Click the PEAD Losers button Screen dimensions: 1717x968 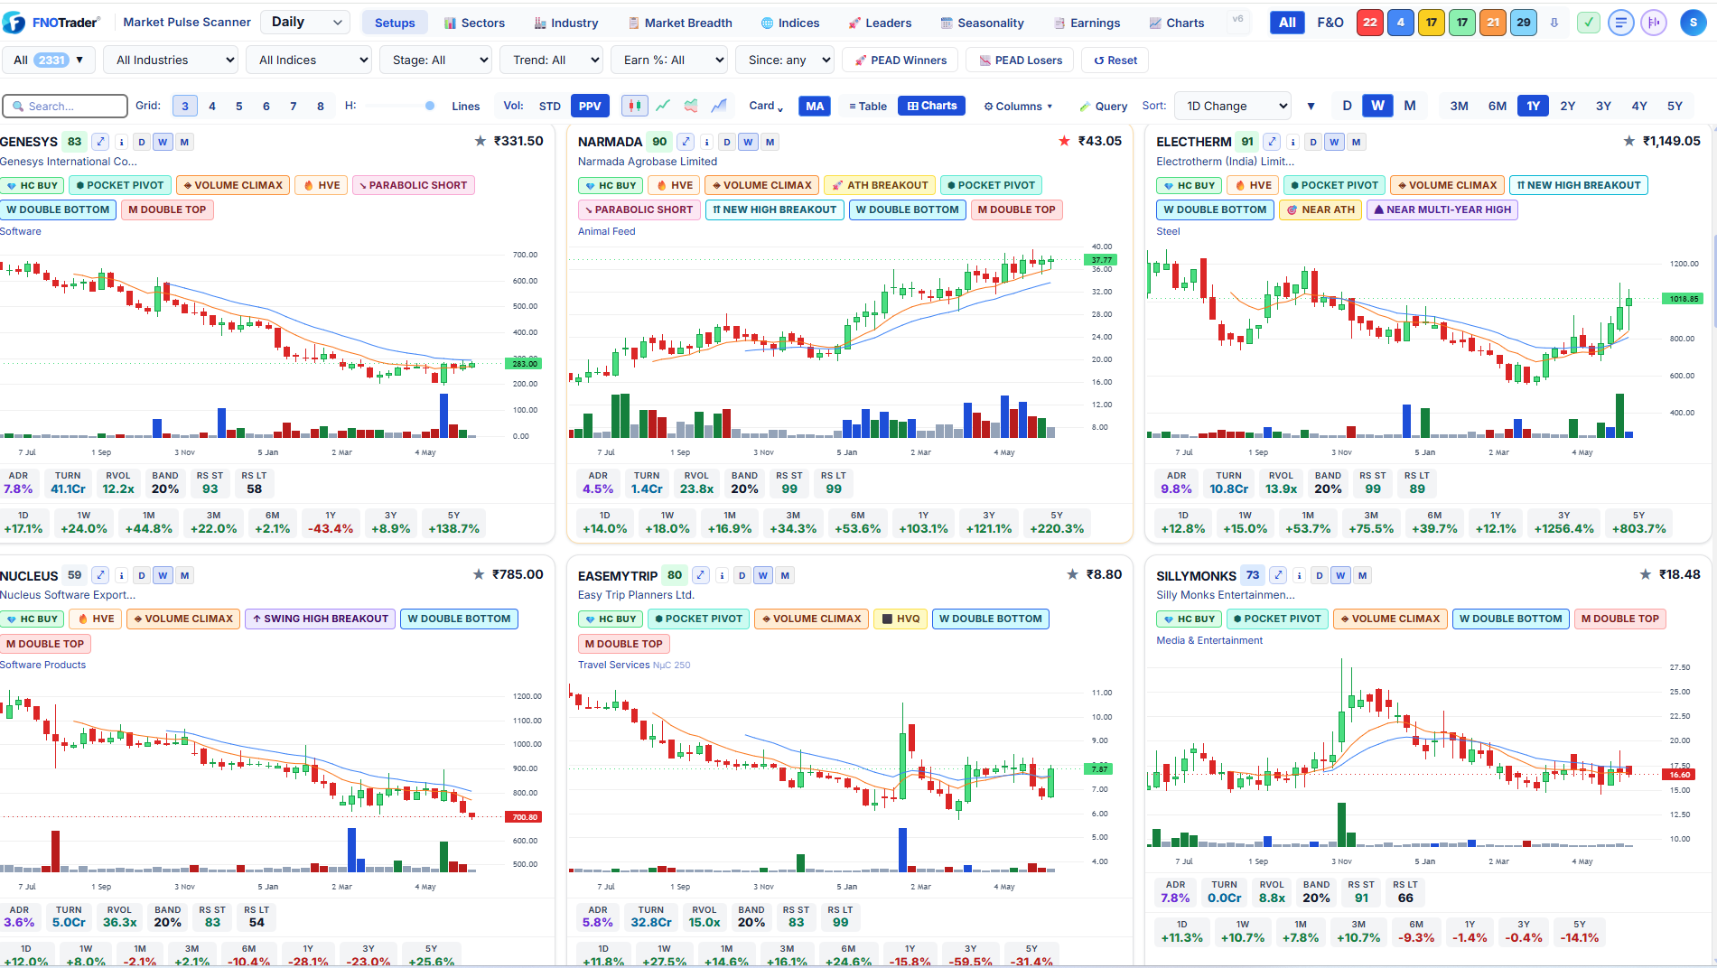(1020, 60)
